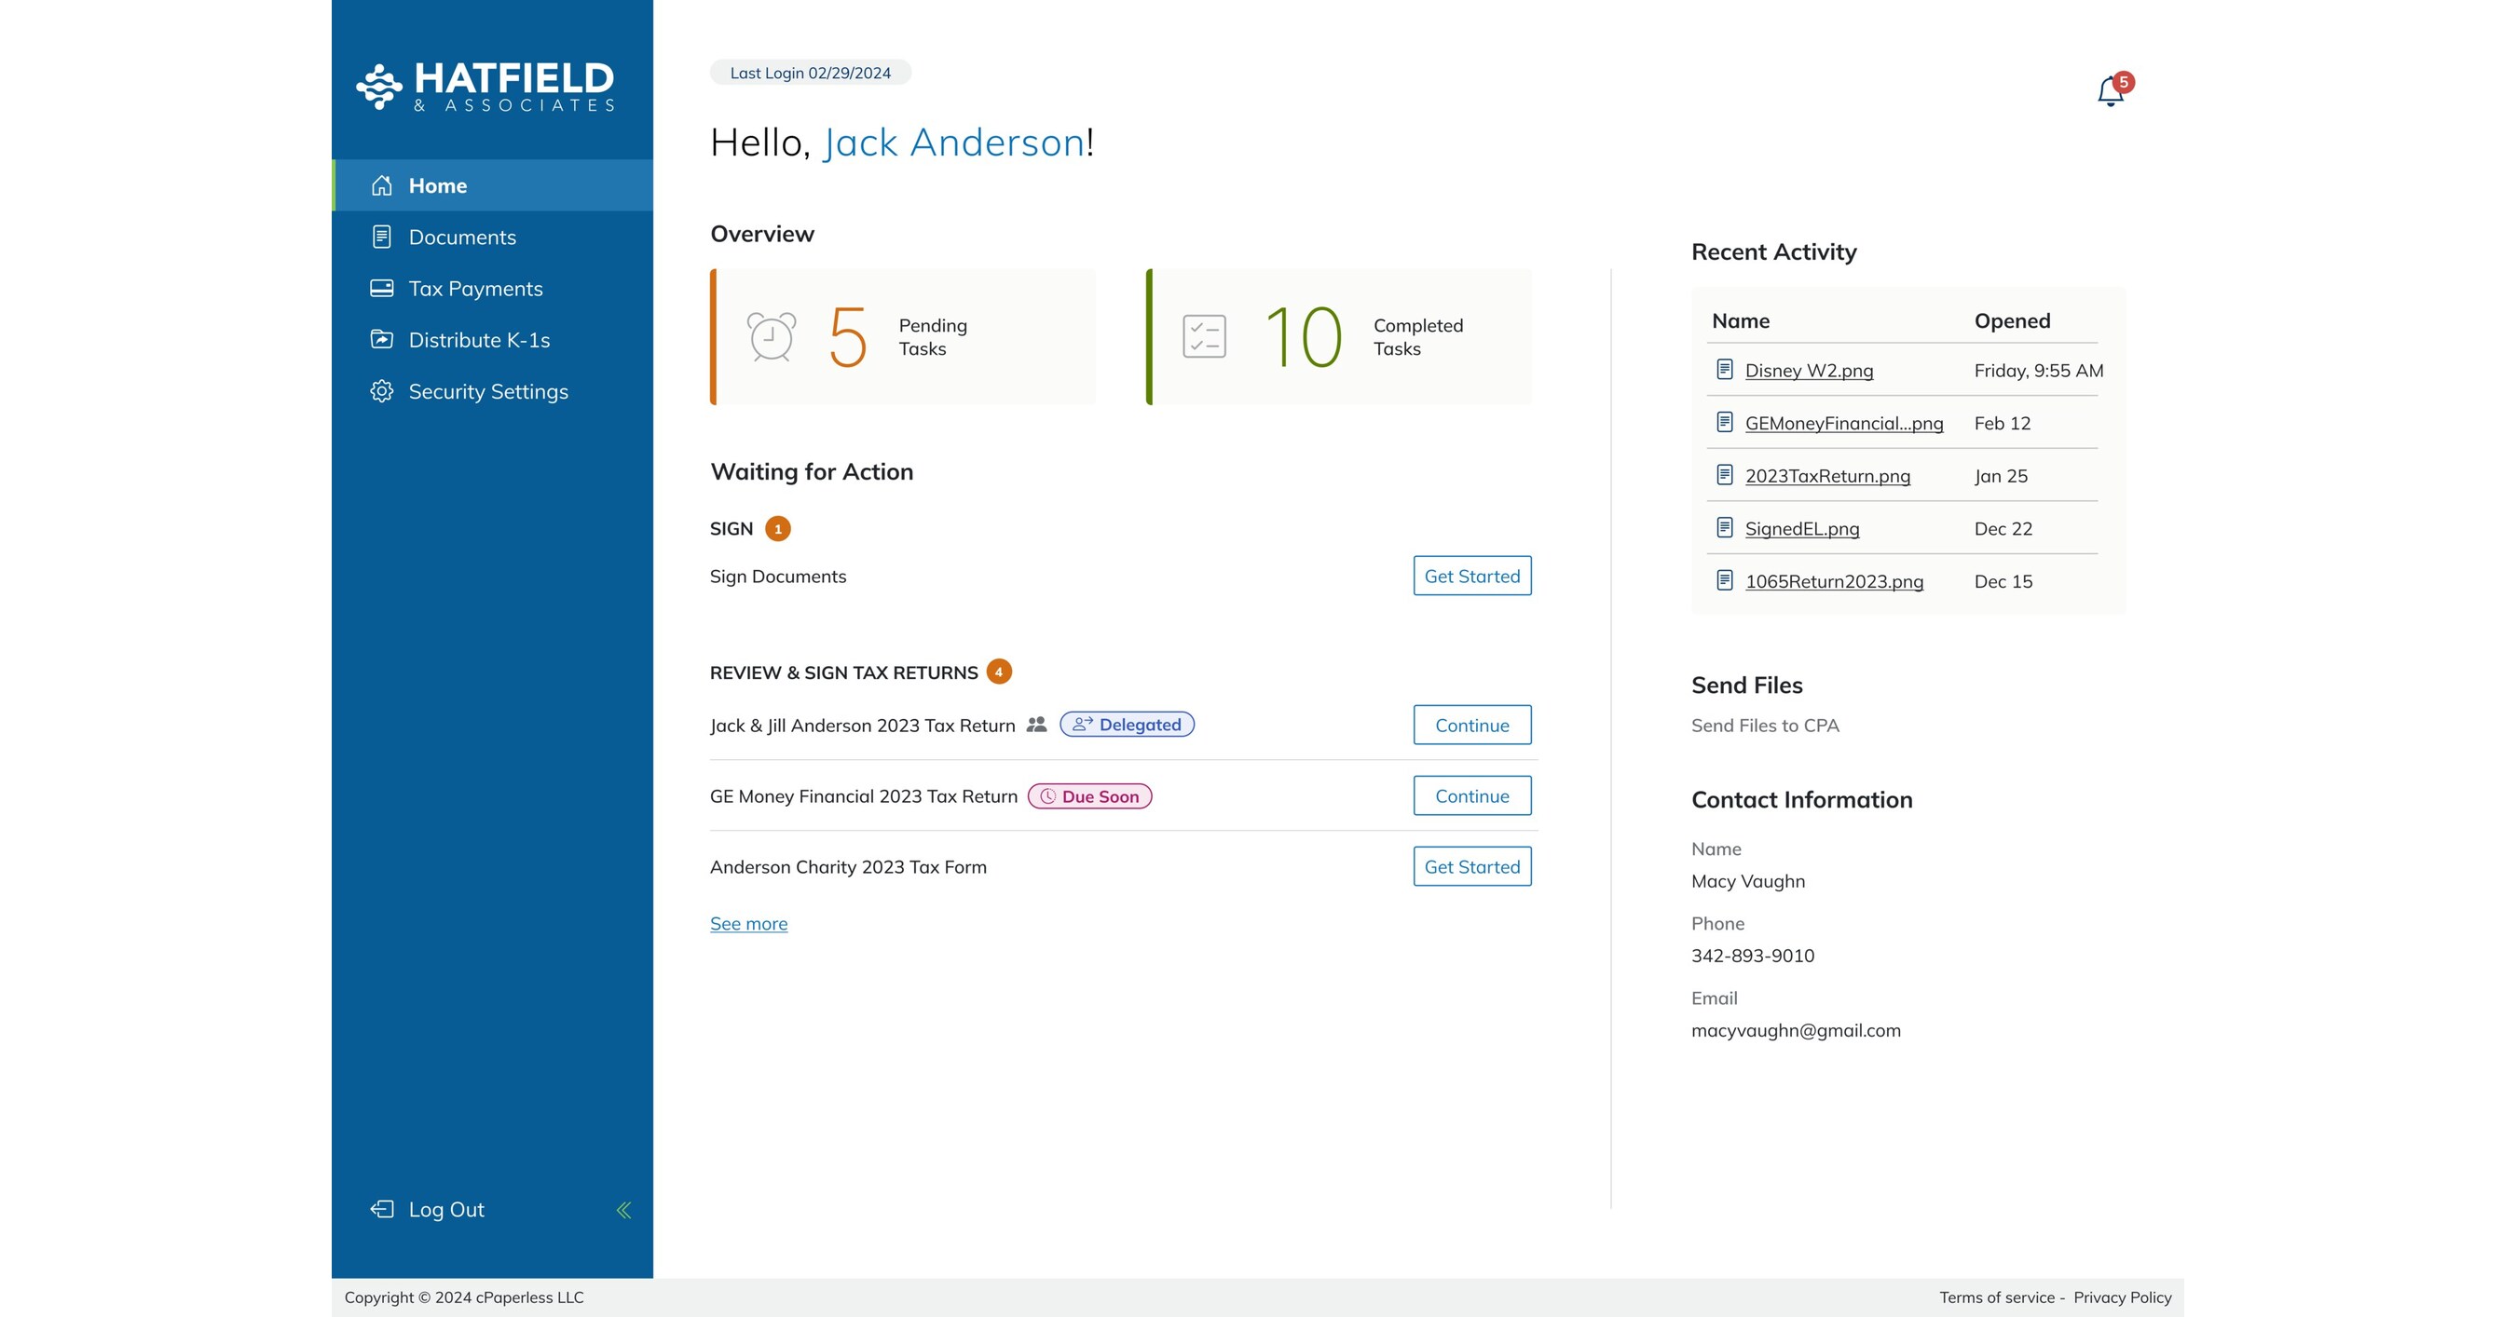Viewport: 2516px width, 1317px height.
Task: Click Get Started for Sign Documents
Action: click(x=1472, y=576)
